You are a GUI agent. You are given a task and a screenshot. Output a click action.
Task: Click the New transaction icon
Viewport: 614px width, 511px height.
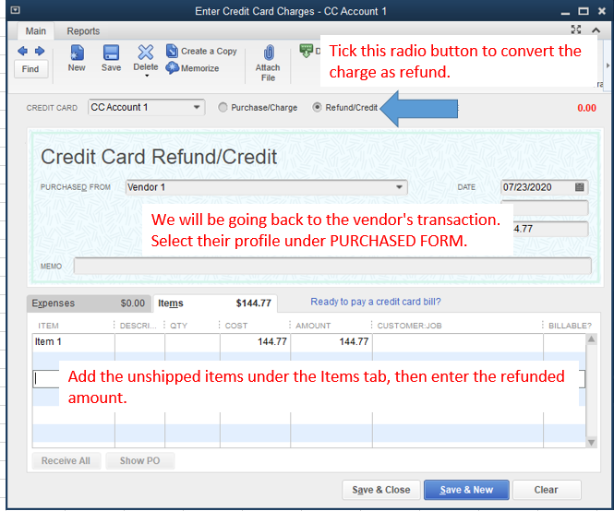pos(77,53)
